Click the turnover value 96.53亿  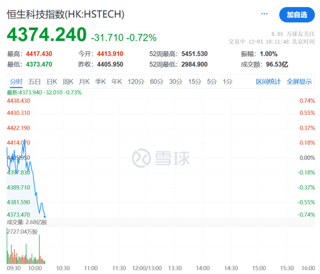coord(277,65)
